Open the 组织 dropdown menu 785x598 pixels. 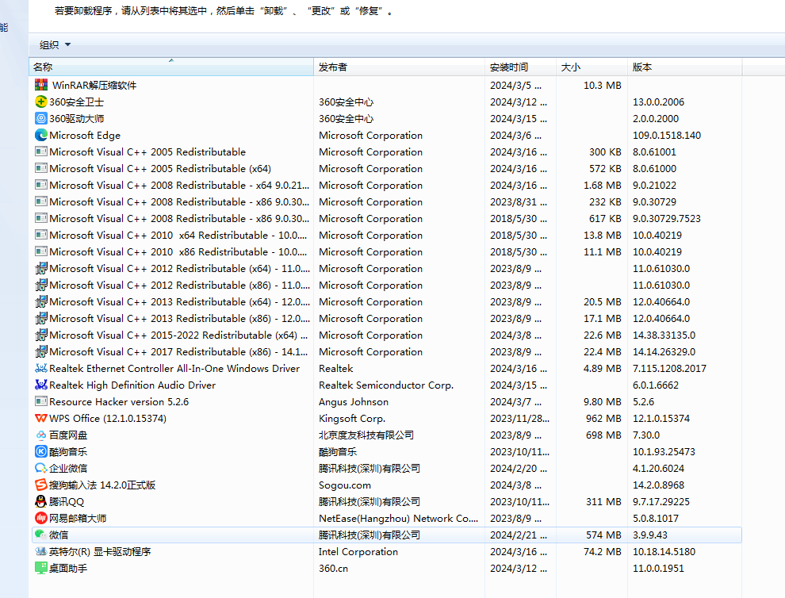(55, 45)
